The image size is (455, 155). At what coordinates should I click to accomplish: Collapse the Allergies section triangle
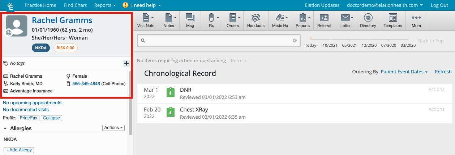pos(5,128)
